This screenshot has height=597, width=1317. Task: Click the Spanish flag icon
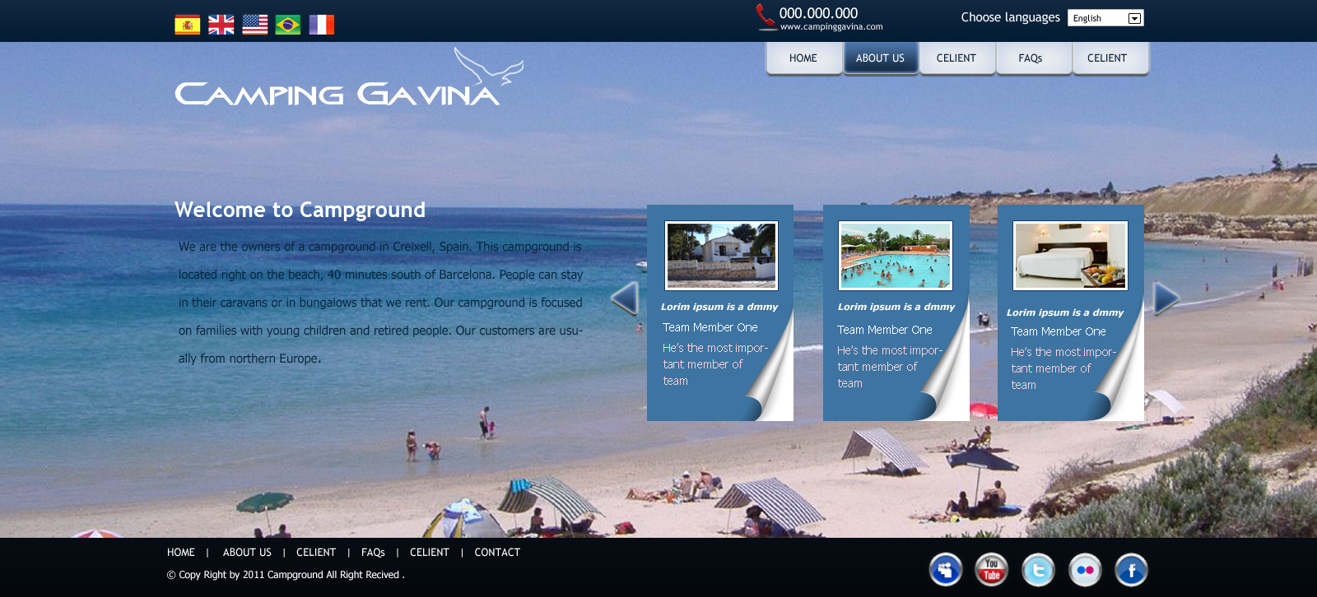(187, 25)
